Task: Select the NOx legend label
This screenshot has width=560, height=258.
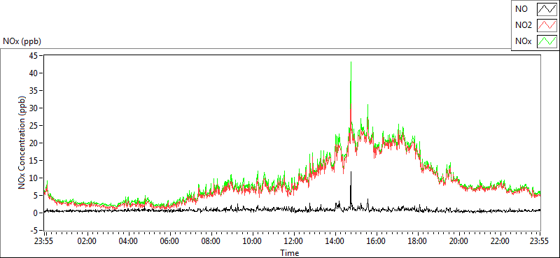Action: pyautogui.click(x=523, y=41)
